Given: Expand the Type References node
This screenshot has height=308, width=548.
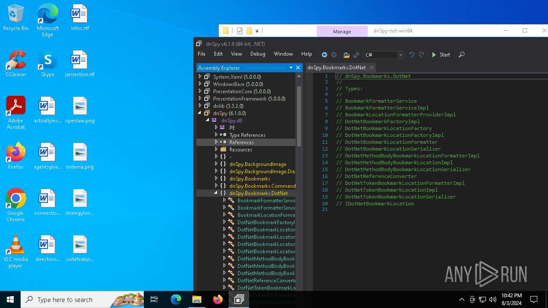Looking at the screenshot, I should (x=216, y=135).
